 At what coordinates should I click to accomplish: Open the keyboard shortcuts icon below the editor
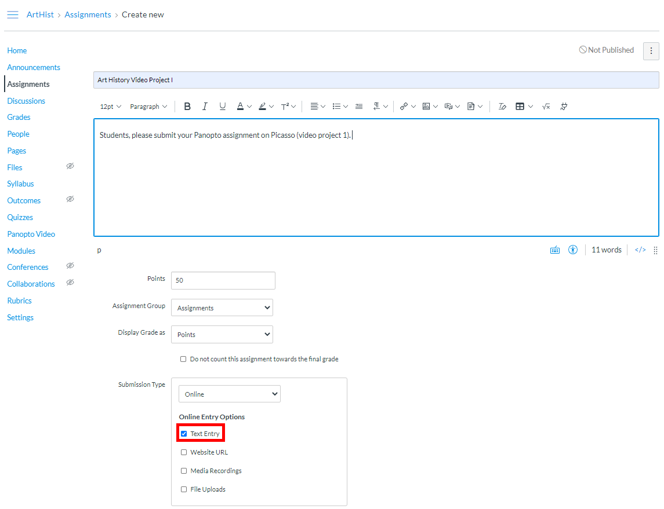555,250
